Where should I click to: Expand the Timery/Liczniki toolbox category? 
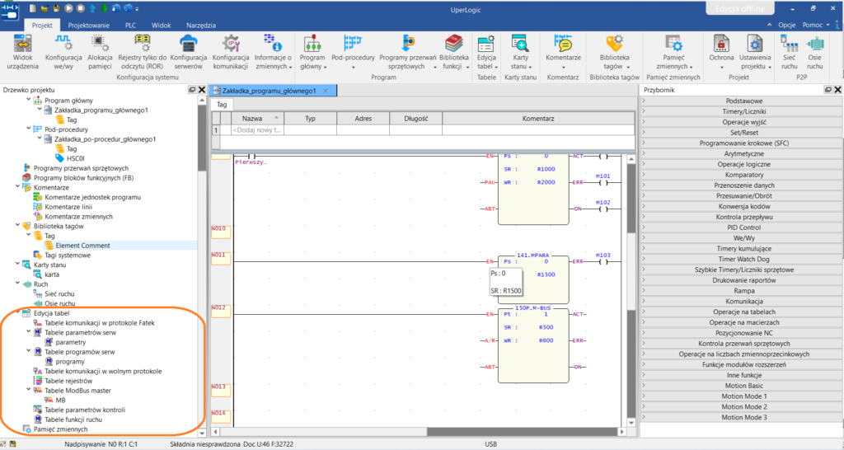coord(741,111)
